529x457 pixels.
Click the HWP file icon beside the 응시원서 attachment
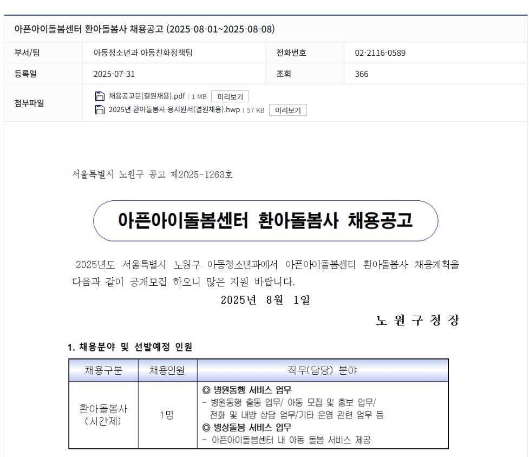100,109
